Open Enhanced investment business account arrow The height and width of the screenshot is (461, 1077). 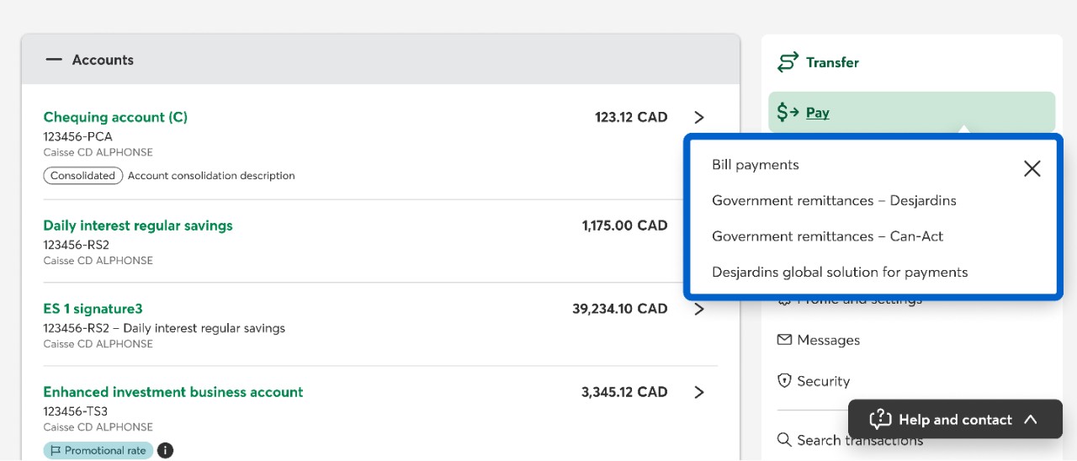click(x=699, y=392)
